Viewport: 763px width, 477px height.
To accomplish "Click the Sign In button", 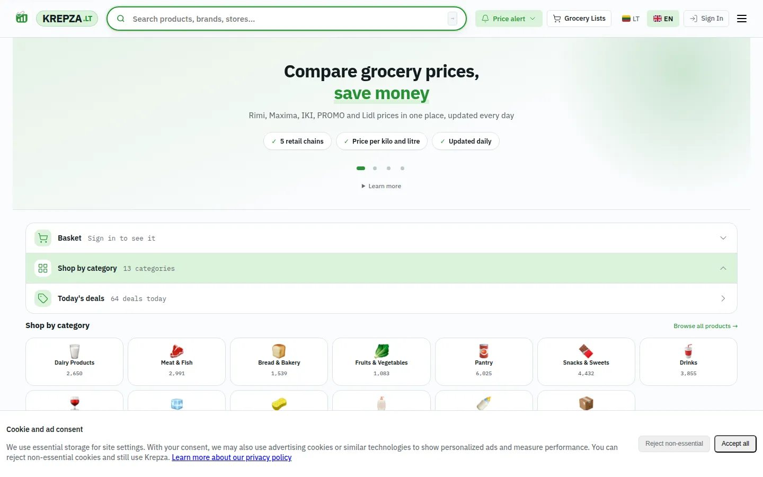I will point(706,19).
